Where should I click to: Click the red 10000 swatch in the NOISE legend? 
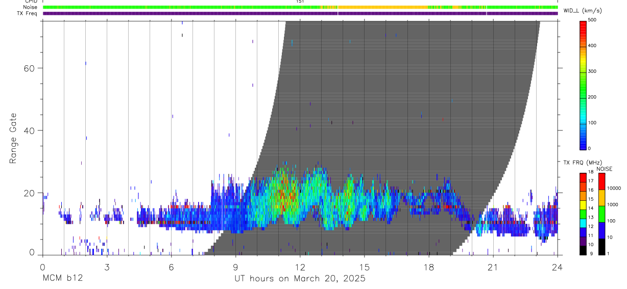(601, 181)
